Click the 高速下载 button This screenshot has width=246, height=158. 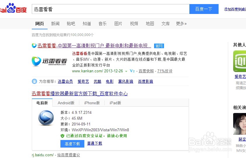72,144
